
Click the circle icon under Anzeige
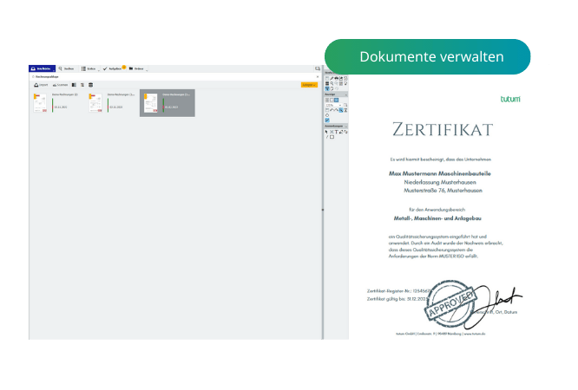tap(327, 115)
